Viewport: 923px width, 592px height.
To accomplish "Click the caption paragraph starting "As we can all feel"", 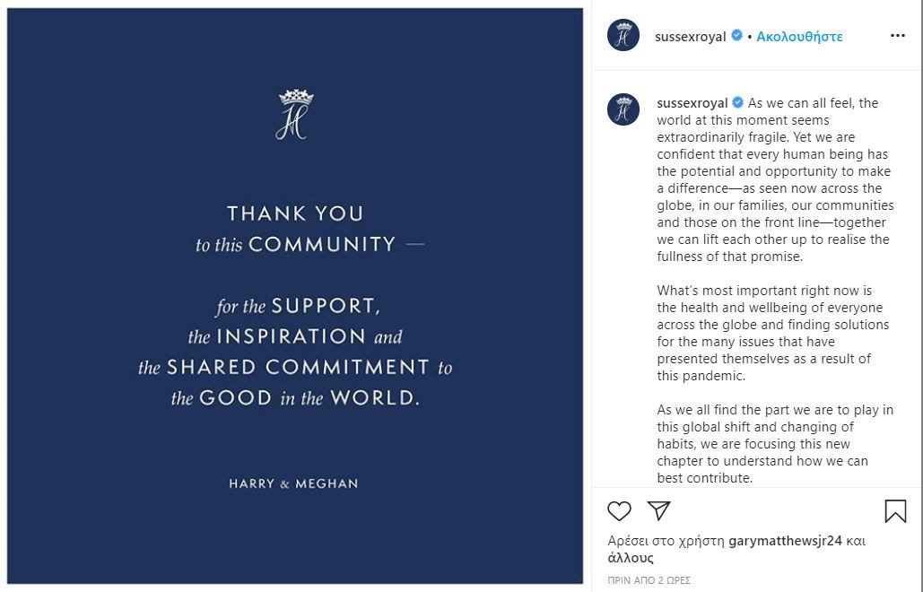I will (x=773, y=179).
